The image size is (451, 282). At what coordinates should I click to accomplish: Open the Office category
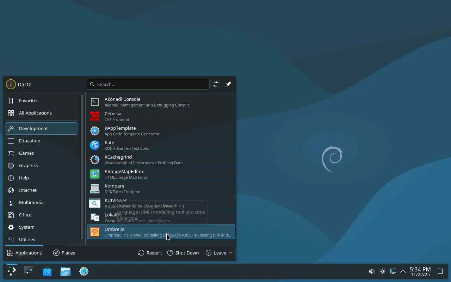coord(42,215)
